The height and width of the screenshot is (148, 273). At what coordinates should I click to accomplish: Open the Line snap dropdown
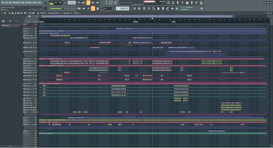point(107,8)
